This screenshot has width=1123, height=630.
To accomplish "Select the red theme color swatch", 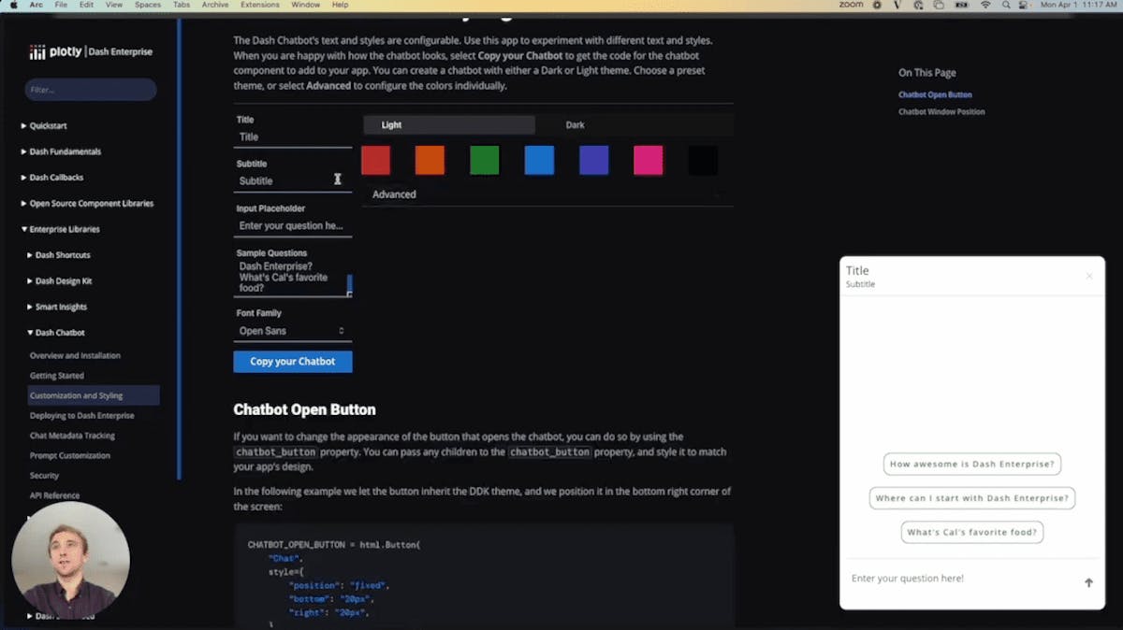I will point(375,160).
